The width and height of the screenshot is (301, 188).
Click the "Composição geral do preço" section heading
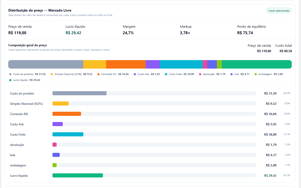coord(28,45)
